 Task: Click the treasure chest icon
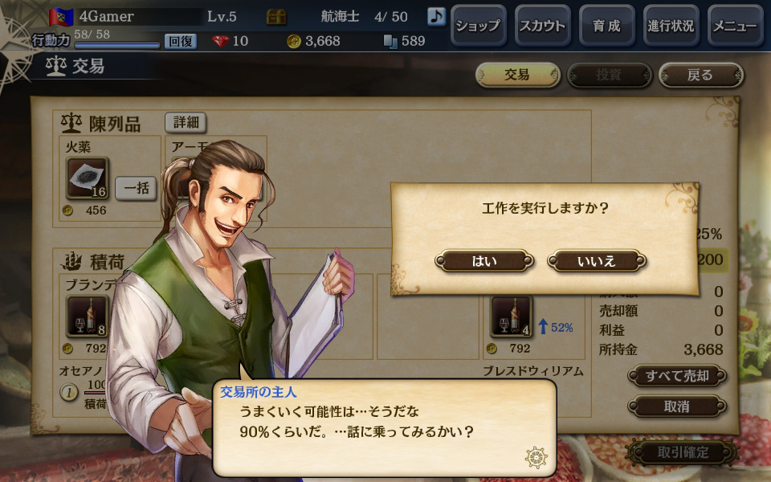coord(275,17)
